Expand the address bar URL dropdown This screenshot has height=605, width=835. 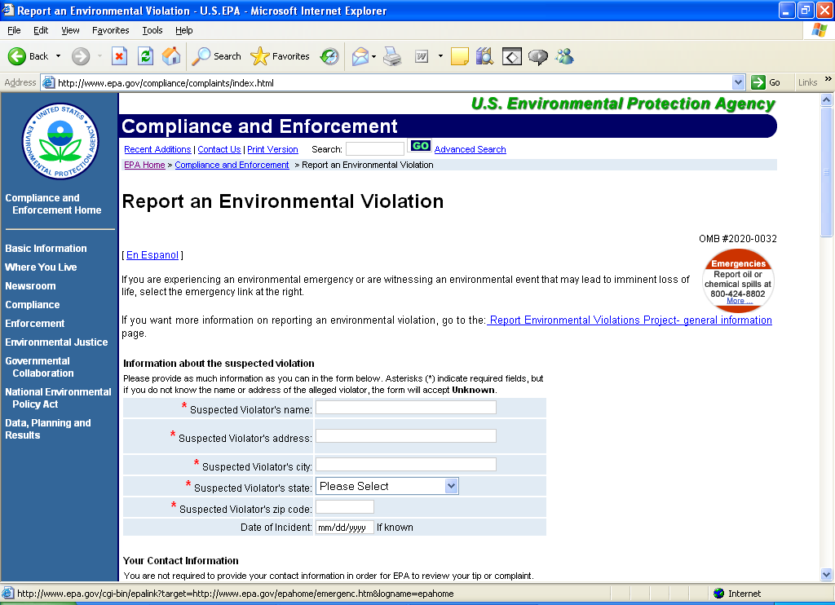pos(738,82)
